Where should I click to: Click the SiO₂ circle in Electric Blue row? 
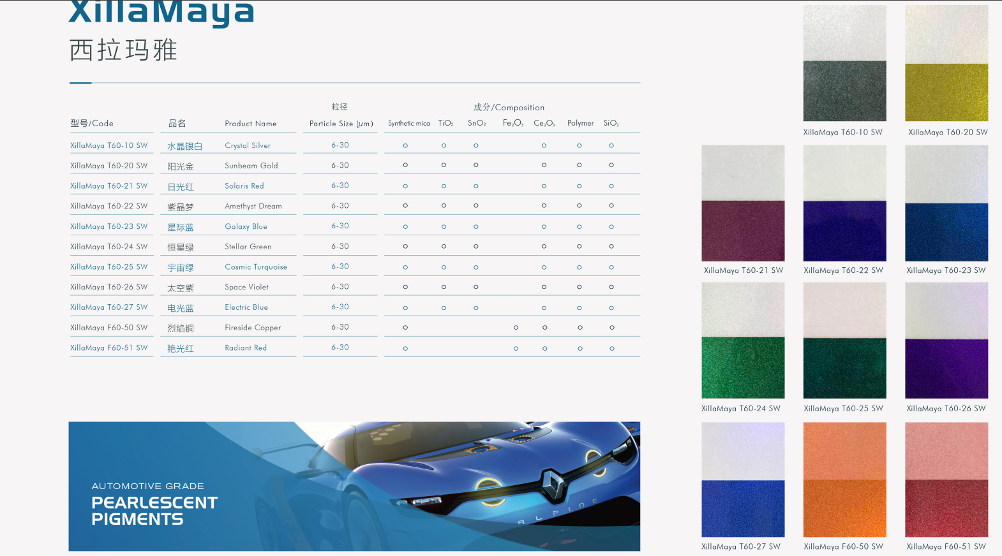pos(611,308)
